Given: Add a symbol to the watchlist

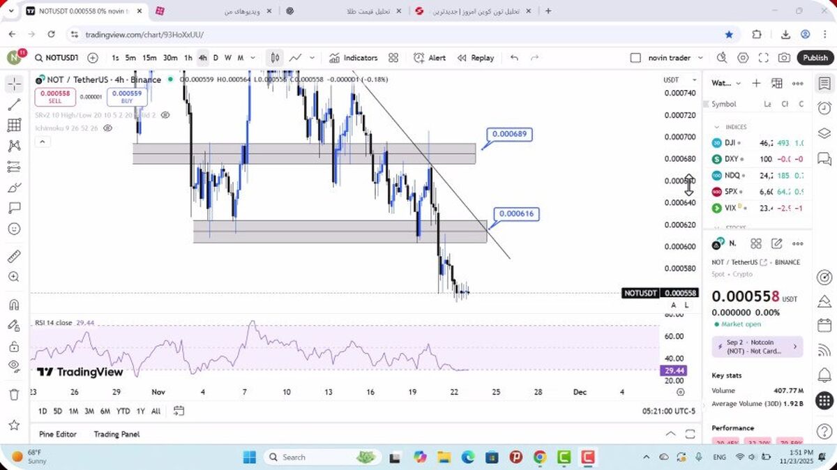Looking at the screenshot, I should pyautogui.click(x=756, y=83).
